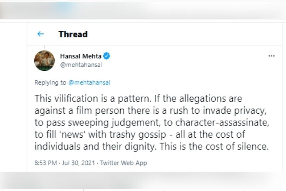Click the Hansal Mehta display name
This screenshot has height=191, width=286.
pos(81,56)
